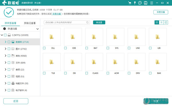Viewport: 172px width, 108px height.
Task: Switch to 按路径查看 tab
Action: 30,23
